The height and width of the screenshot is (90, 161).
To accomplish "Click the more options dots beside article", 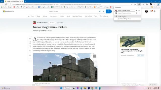I will click(30, 59).
